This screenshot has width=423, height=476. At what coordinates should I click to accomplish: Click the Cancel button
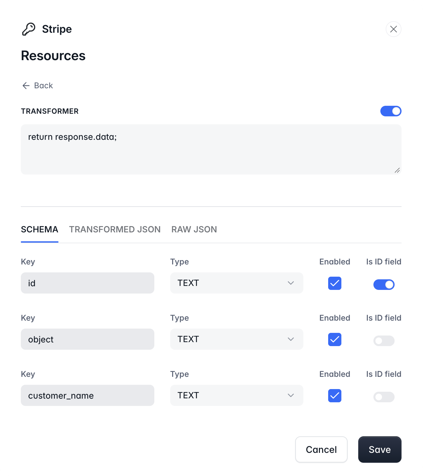[x=321, y=450]
